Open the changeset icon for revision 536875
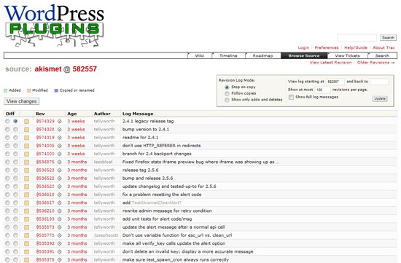Screen dimensions: 401x263 point(59,162)
